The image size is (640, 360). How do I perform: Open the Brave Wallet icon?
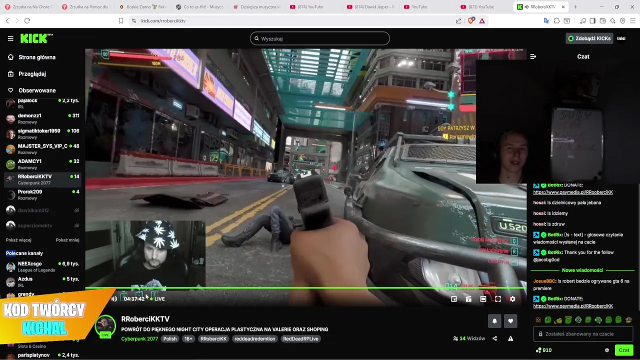602,20
